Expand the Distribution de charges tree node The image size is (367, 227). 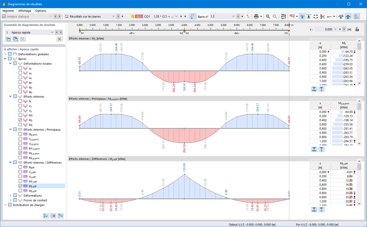click(x=5, y=205)
